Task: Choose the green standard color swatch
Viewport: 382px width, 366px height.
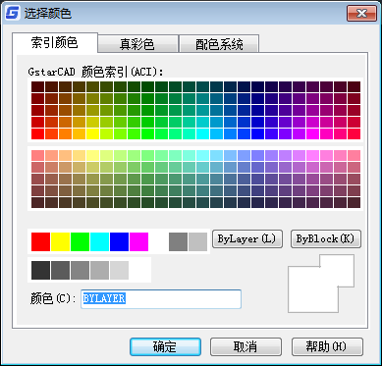Action: [80, 241]
